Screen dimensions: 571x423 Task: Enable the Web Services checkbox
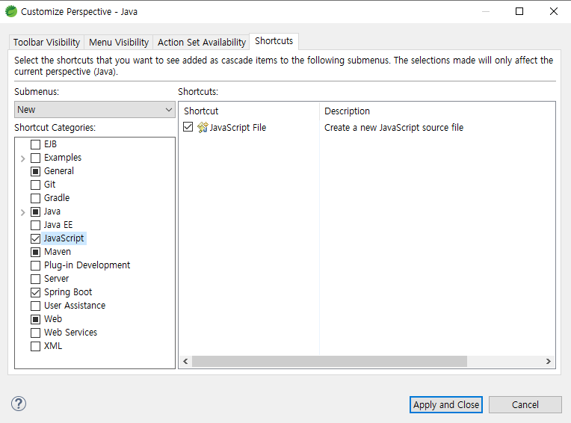(35, 333)
